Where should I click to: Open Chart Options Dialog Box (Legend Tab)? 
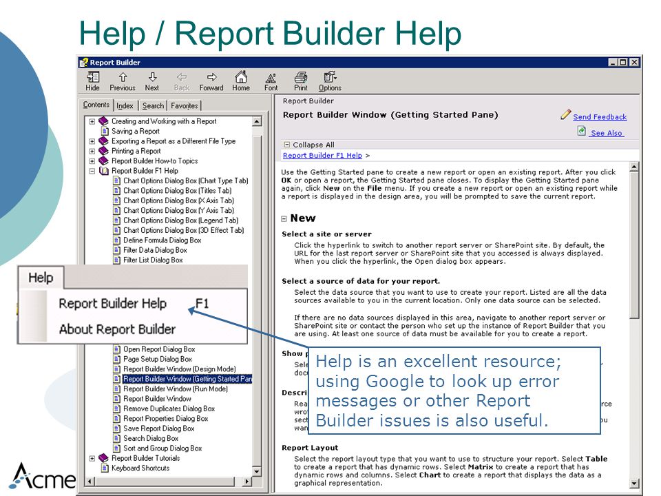point(181,220)
